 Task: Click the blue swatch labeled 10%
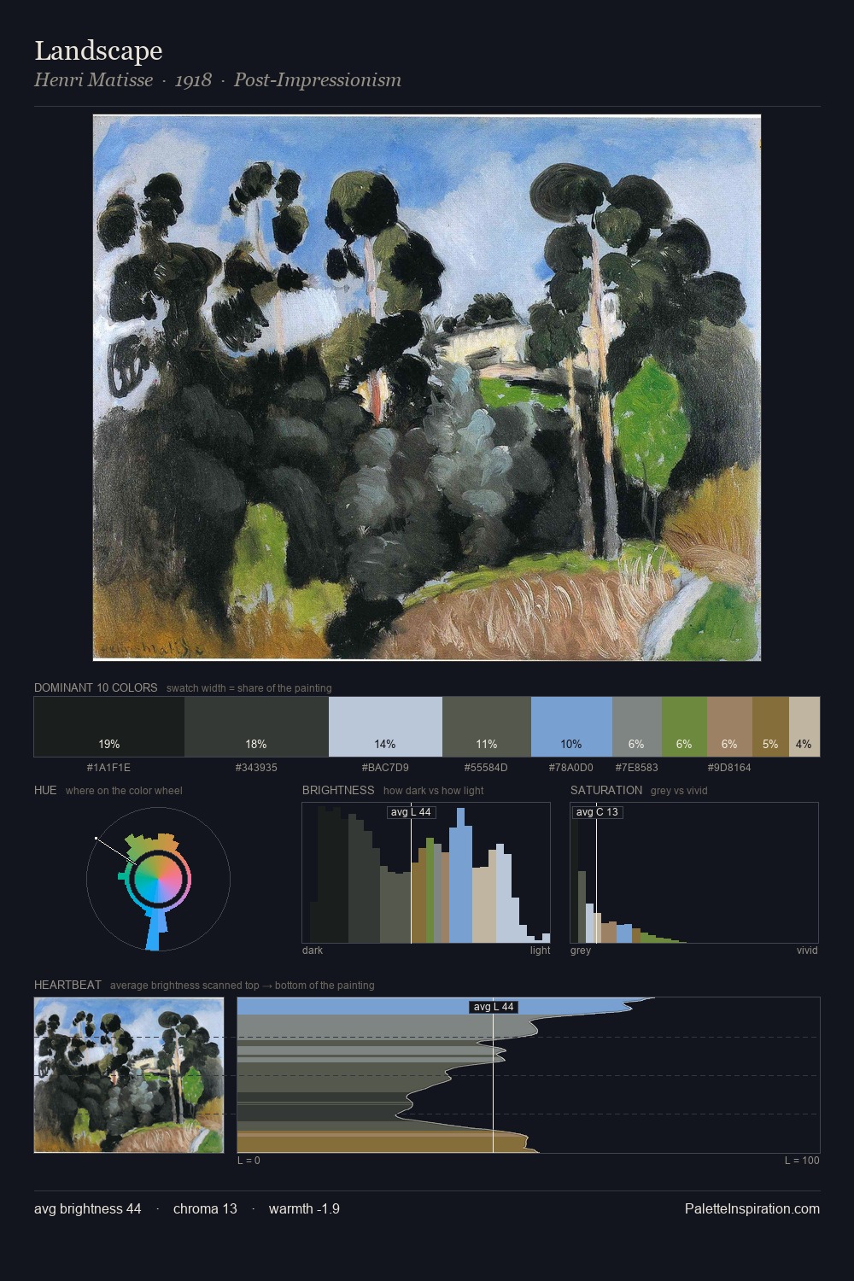tap(571, 727)
